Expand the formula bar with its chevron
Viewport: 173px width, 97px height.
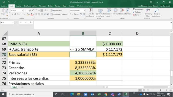point(171,22)
